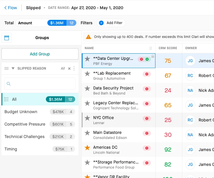
Task: Click red alert icon on Storage Performance
Action: [x=147, y=163]
